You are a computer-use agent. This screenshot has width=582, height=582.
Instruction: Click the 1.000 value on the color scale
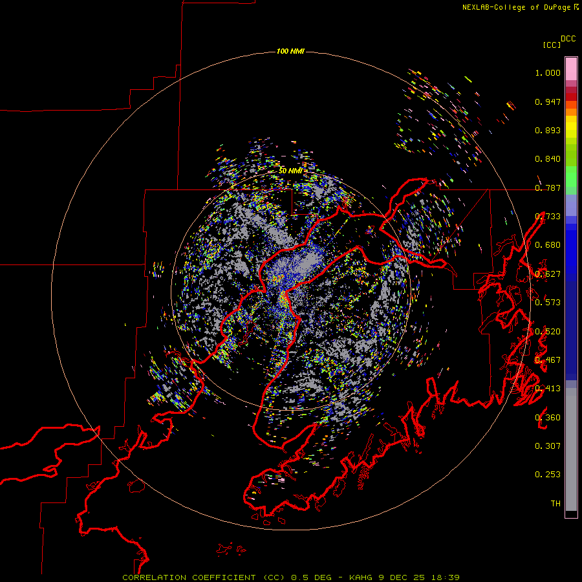coord(548,72)
